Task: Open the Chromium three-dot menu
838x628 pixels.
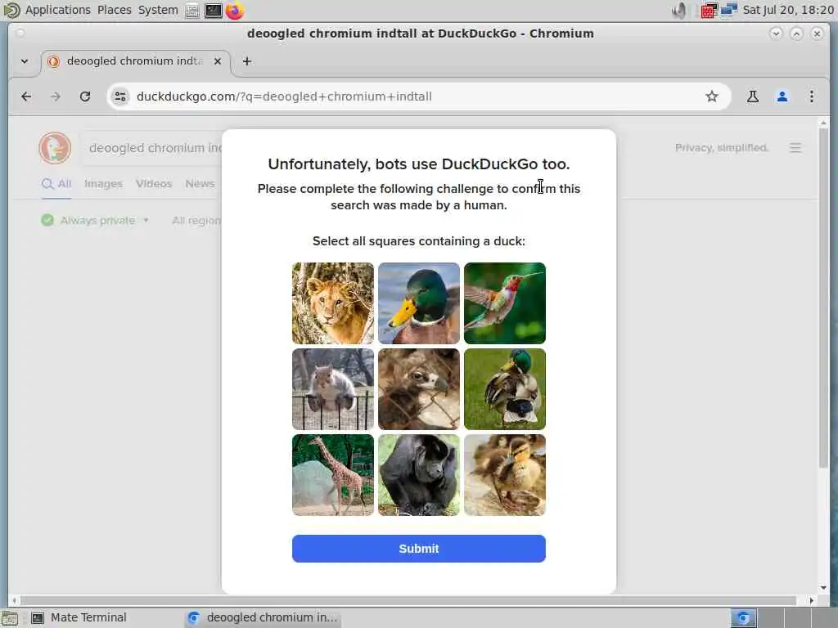Action: 811,96
